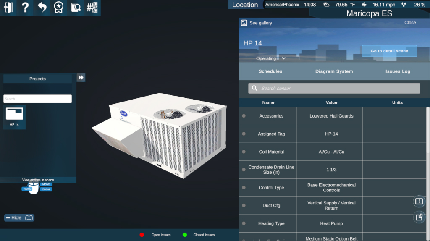This screenshot has height=241, width=430.
Task: Open the QR code hashtag scanner
Action: (92, 8)
